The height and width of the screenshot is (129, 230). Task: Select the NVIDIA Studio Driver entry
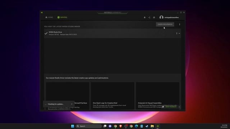tap(112, 33)
